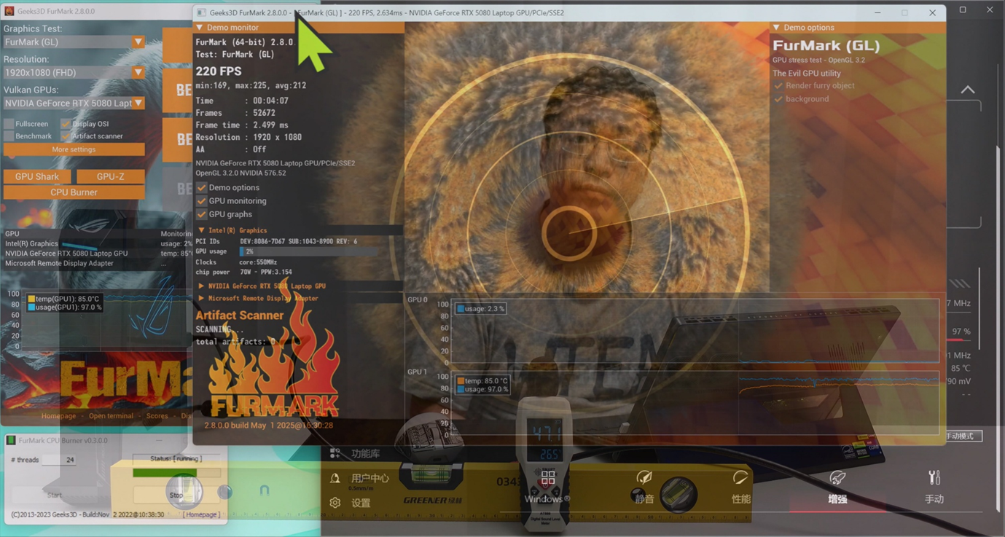
Task: Toggle the Render furry object checkbox
Action: 778,86
